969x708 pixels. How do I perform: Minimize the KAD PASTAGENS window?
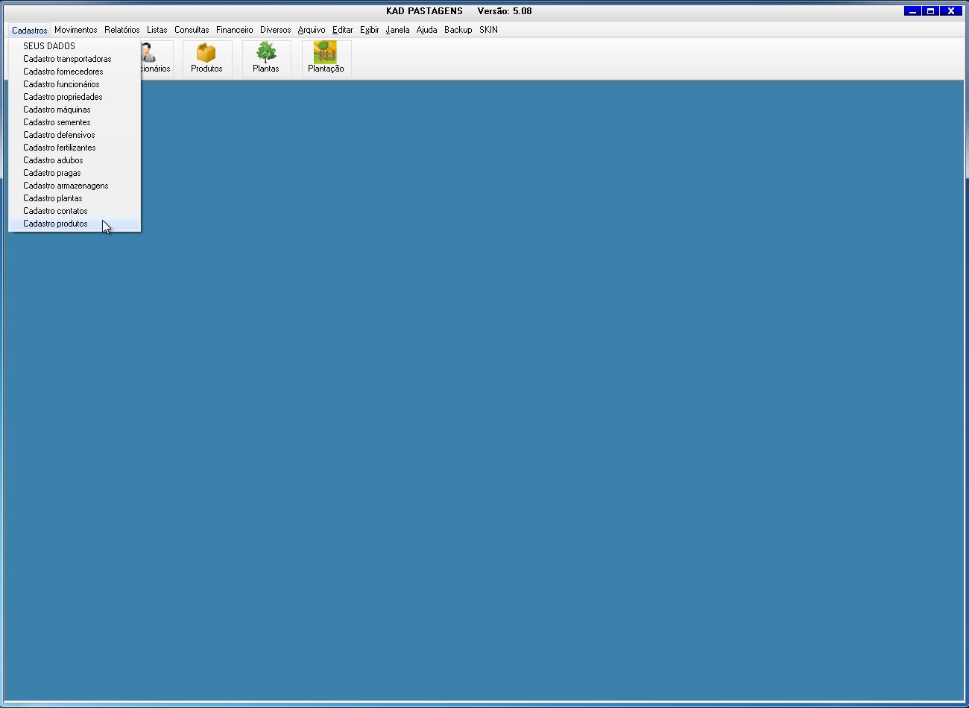click(912, 11)
